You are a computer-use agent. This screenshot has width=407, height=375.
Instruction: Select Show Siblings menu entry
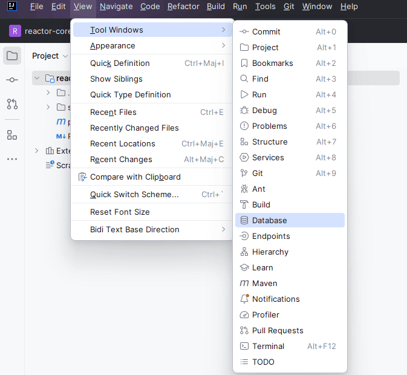click(152, 79)
